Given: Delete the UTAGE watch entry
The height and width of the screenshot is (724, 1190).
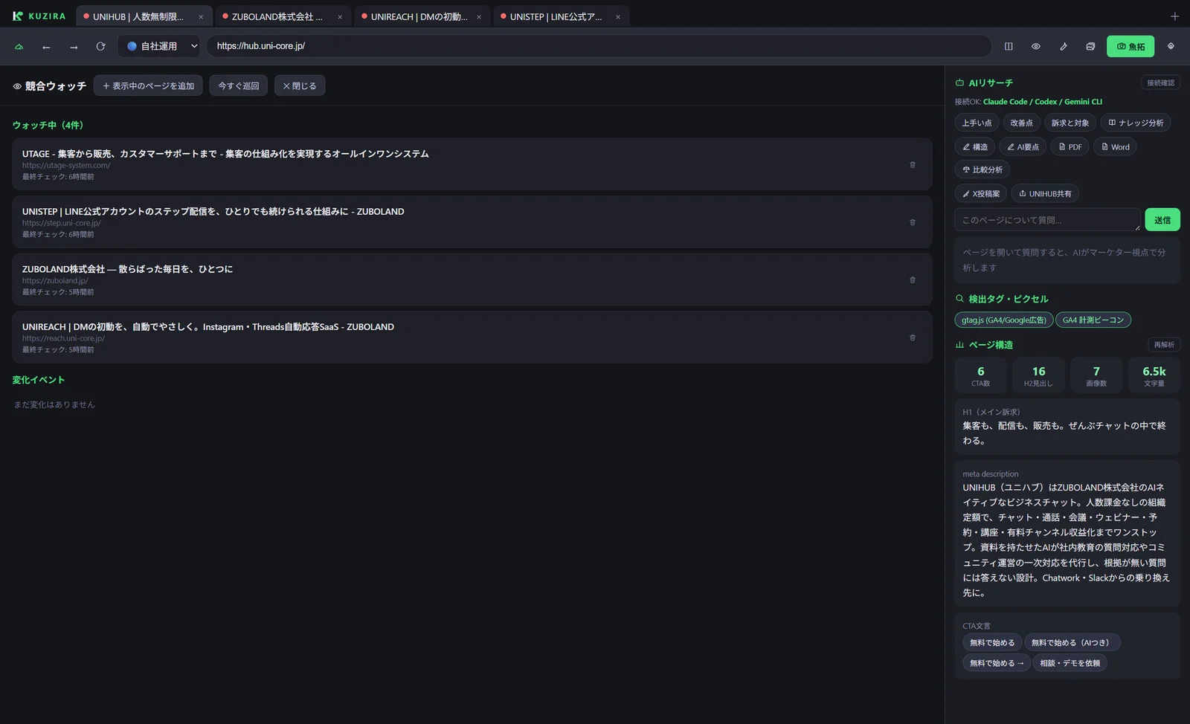Looking at the screenshot, I should 913,164.
